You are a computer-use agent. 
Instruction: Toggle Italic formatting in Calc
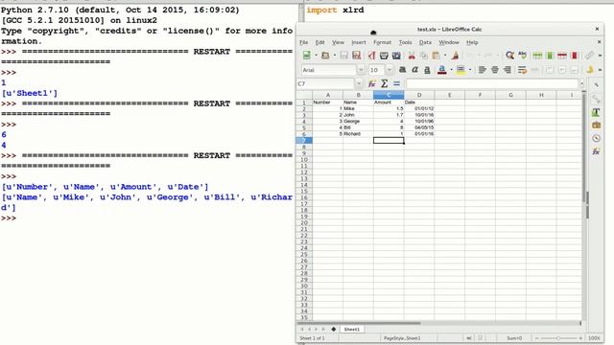pos(414,70)
